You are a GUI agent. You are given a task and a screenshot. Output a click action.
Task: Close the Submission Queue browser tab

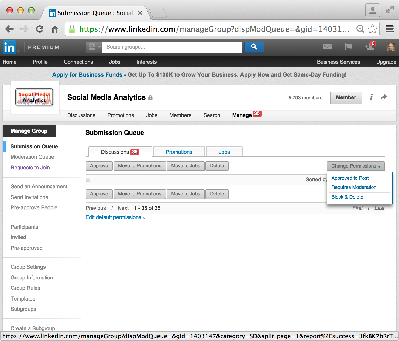140,13
